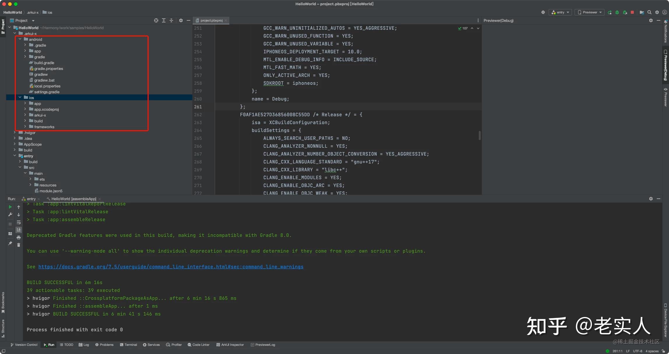Click the target device locate icon near entry

[x=543, y=12]
